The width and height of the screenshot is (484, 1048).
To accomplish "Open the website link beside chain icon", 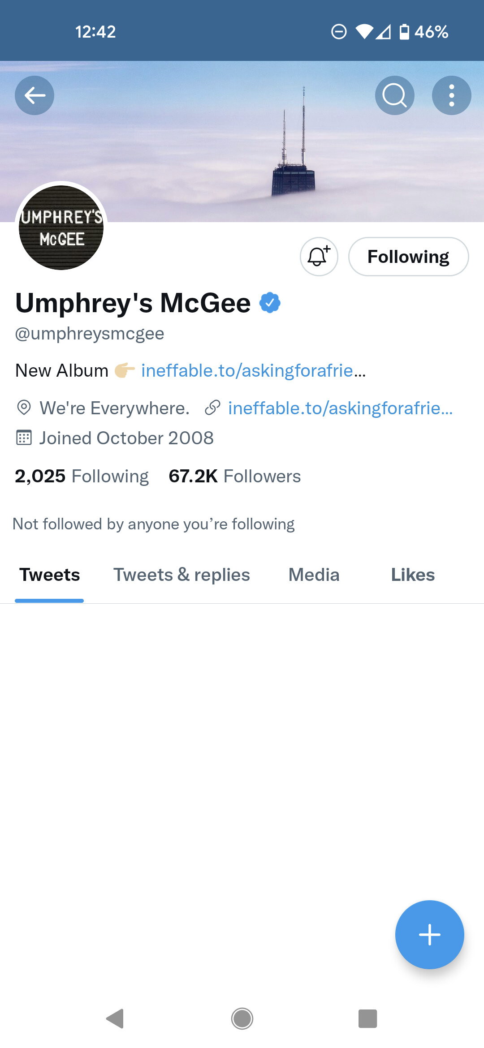I will click(340, 408).
